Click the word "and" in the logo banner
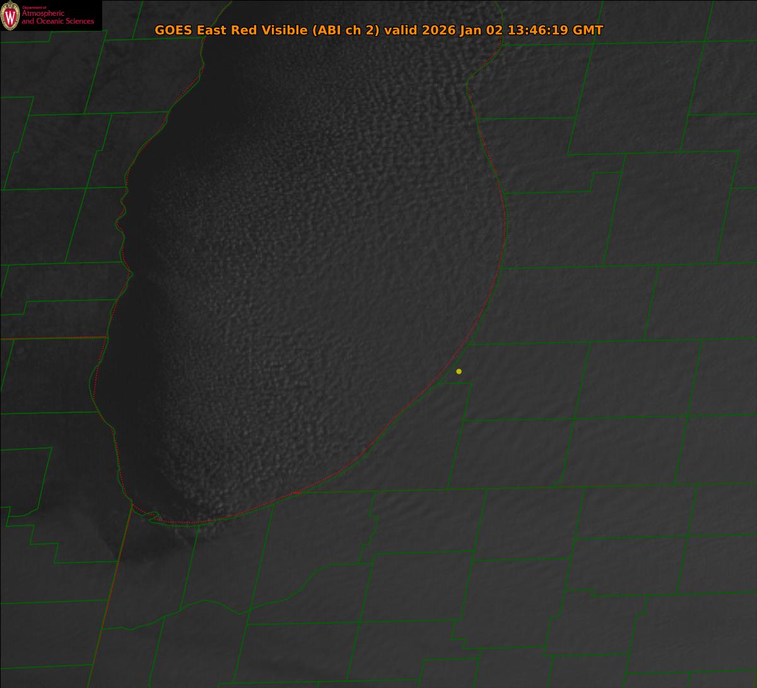Viewport: 757px width, 688px height. point(28,21)
